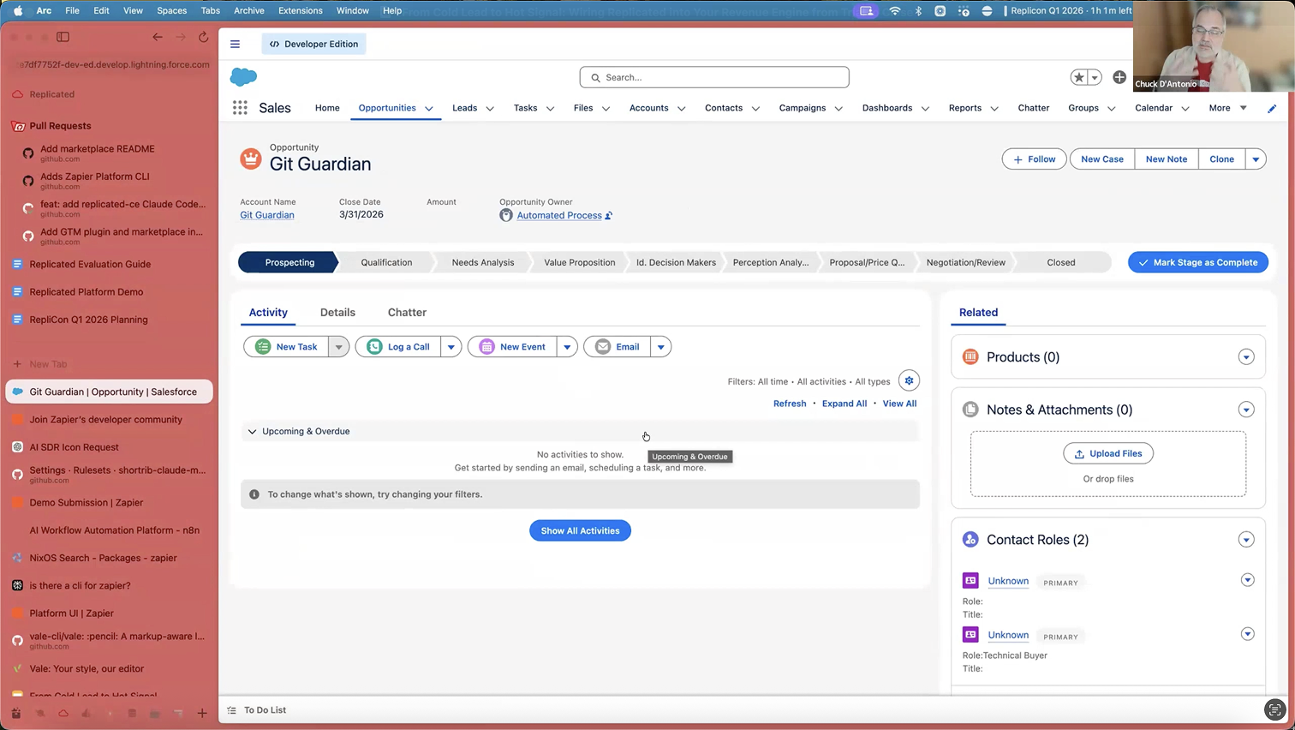Click the Wi-Fi status icon in menu bar
This screenshot has height=730, width=1295.
tap(895, 10)
